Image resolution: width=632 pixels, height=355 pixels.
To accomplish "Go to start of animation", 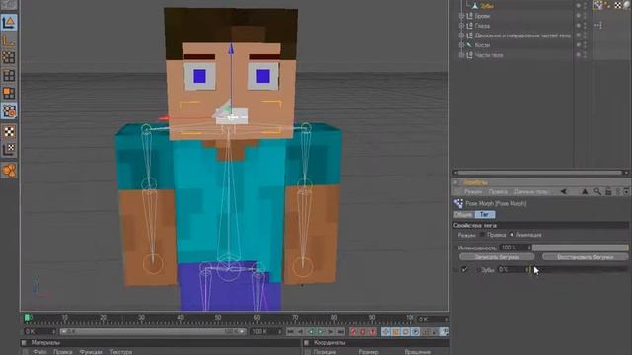I will (x=290, y=332).
